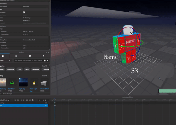Close the Toolbox panel
176x125 pixels.
[49, 52]
